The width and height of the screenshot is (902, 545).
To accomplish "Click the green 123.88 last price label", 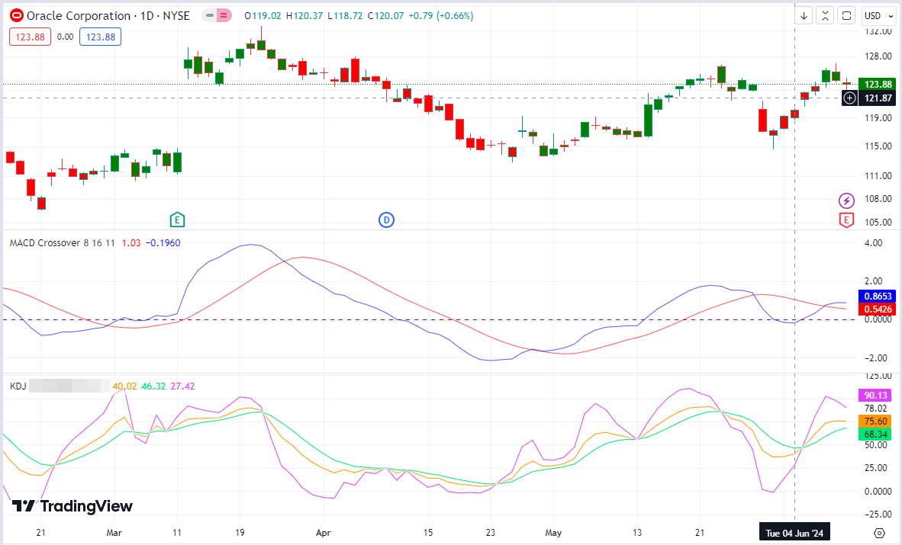I will pos(878,84).
